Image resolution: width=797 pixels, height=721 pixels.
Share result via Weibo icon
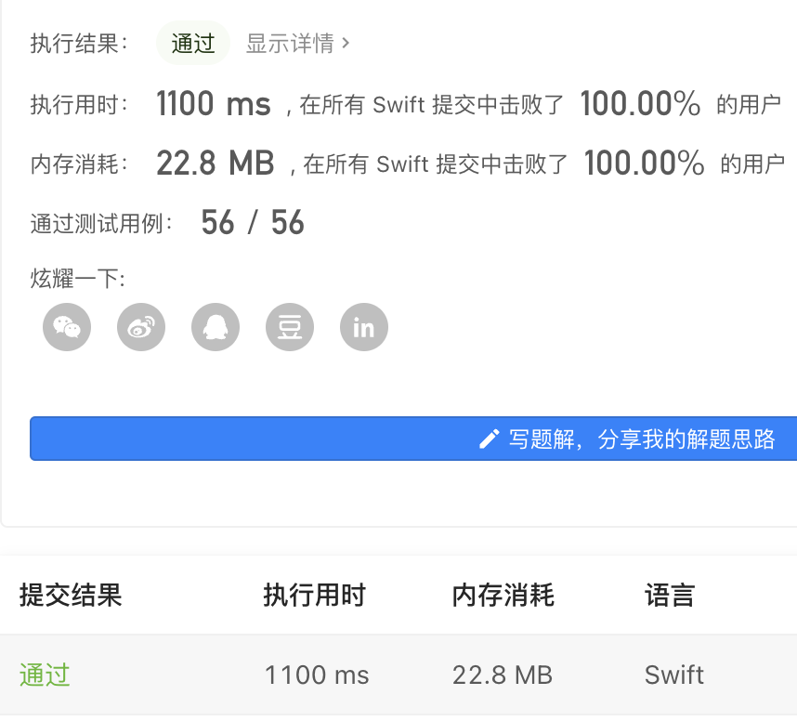point(141,327)
